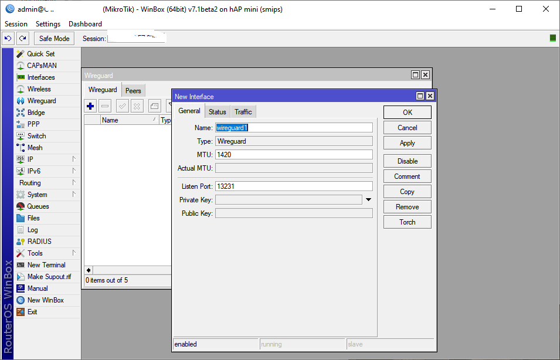The width and height of the screenshot is (560, 360).
Task: Start a New WinBox session
Action: point(47,300)
